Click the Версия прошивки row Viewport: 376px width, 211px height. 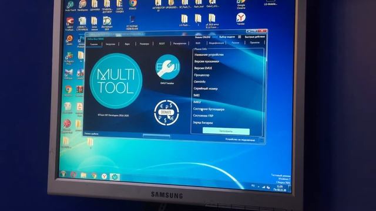click(x=206, y=62)
